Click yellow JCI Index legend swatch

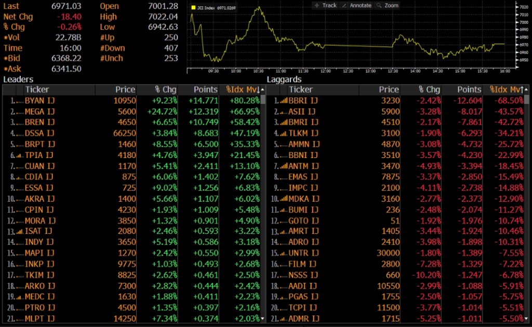click(193, 8)
